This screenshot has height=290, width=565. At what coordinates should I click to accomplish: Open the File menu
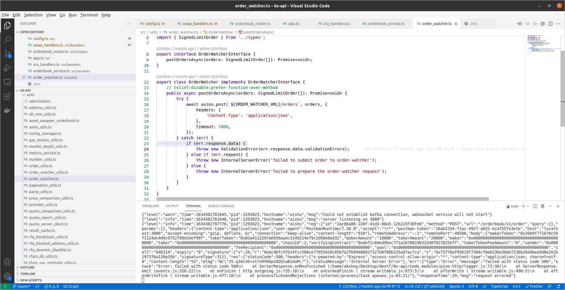(6, 15)
